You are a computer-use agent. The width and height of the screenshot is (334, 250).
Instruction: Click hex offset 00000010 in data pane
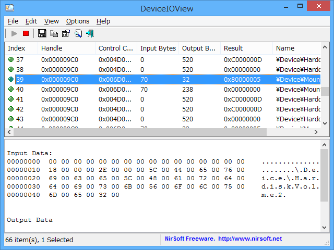click(23, 170)
